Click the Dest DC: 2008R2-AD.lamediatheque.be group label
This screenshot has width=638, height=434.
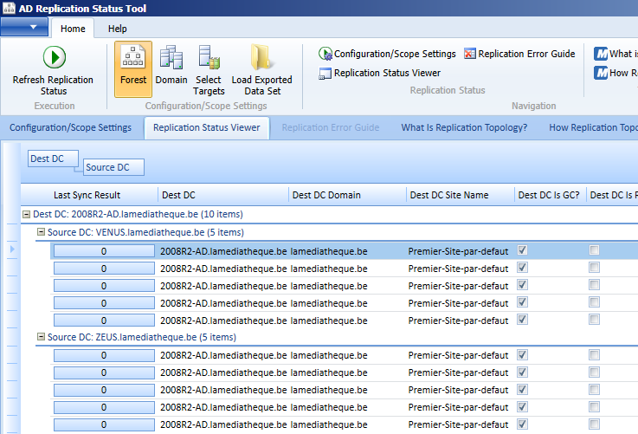tap(138, 214)
